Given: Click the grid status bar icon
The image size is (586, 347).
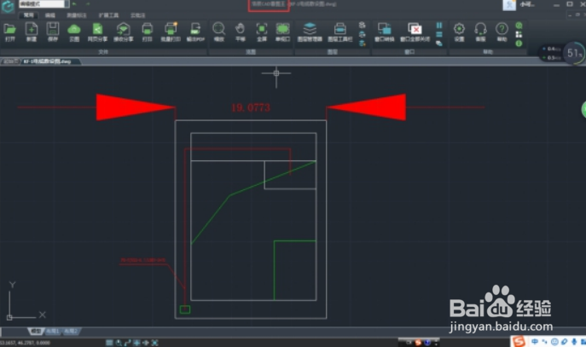Looking at the screenshot, I should (x=109, y=343).
